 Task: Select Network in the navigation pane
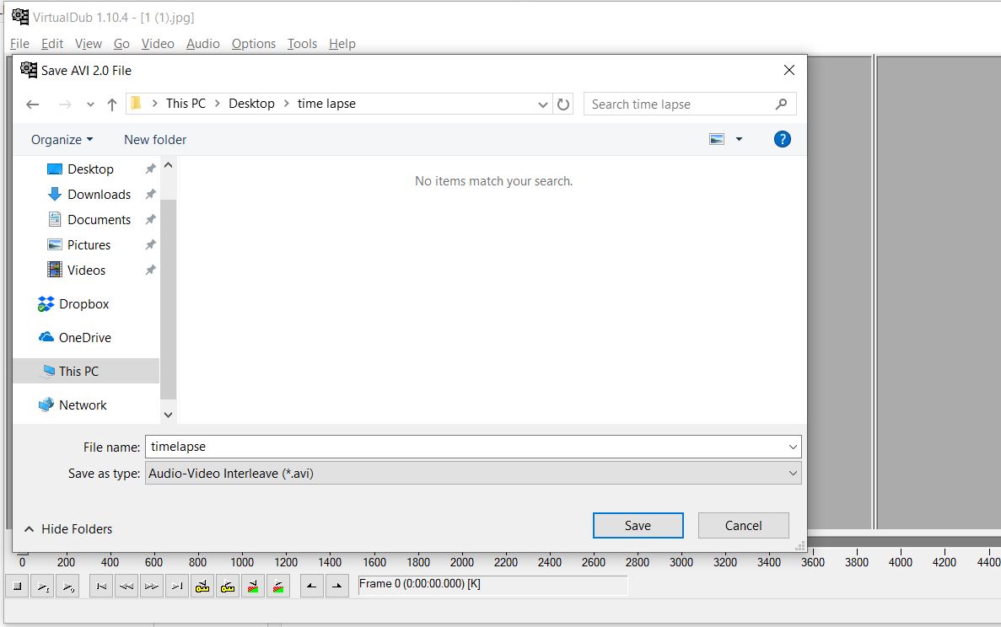83,405
